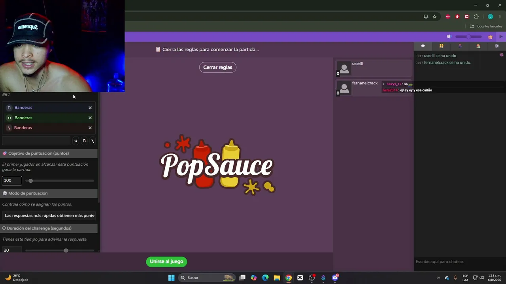Switch to the chat bubble tab
This screenshot has width=506, height=284.
tap(423, 46)
